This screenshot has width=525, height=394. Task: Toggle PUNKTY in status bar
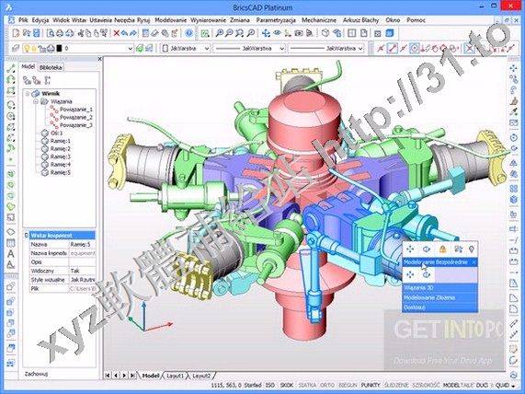click(371, 386)
